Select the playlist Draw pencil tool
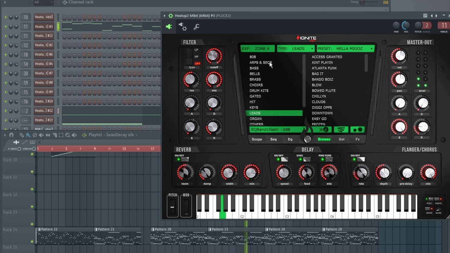The height and width of the screenshot is (253, 450). [22, 135]
